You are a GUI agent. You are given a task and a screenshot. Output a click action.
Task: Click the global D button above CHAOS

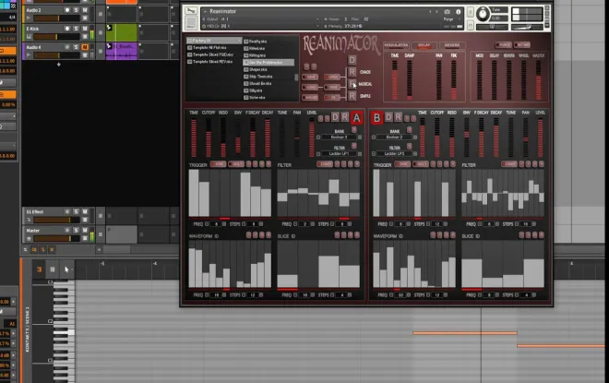click(352, 60)
